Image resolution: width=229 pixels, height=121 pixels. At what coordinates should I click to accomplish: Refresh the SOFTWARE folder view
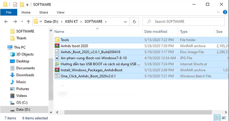(134, 22)
